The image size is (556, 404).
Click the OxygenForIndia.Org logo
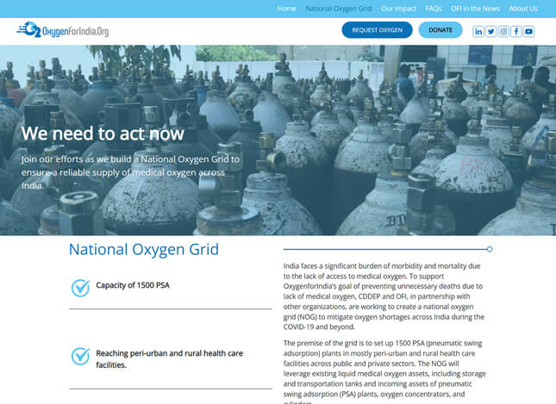click(x=63, y=31)
